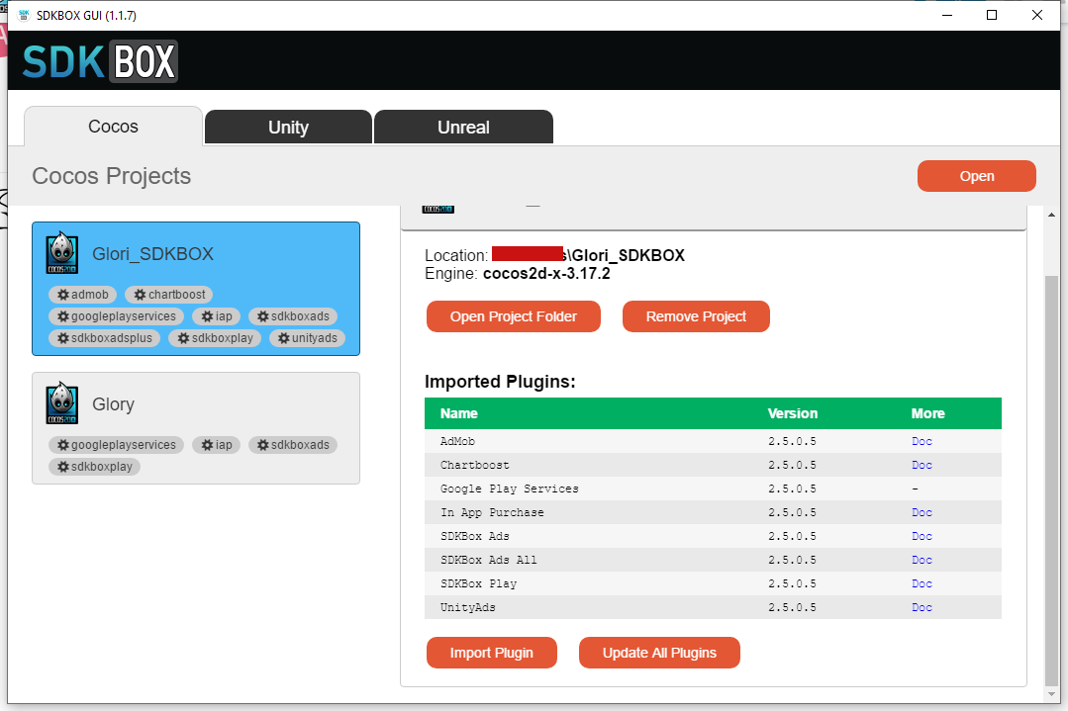The width and height of the screenshot is (1068, 711).
Task: Click UnityAds plugin name in table
Action: point(468,607)
